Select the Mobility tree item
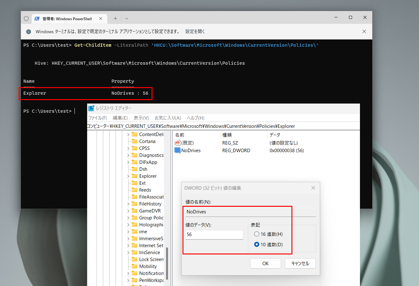The width and height of the screenshot is (419, 286). tap(148, 266)
